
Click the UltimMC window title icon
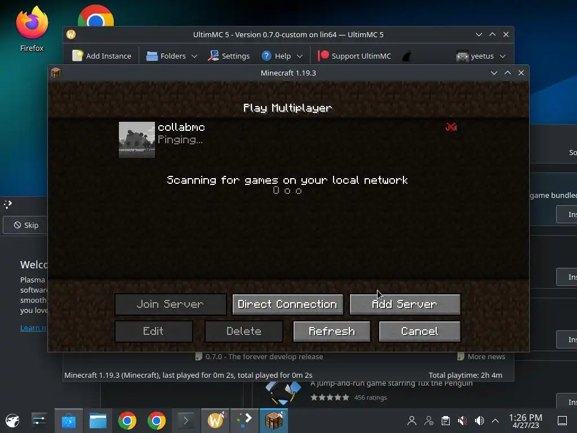(x=71, y=34)
